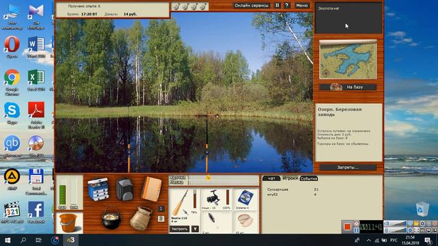
Task: Open the KMPlayer desktop shortcut
Action: (x=36, y=16)
